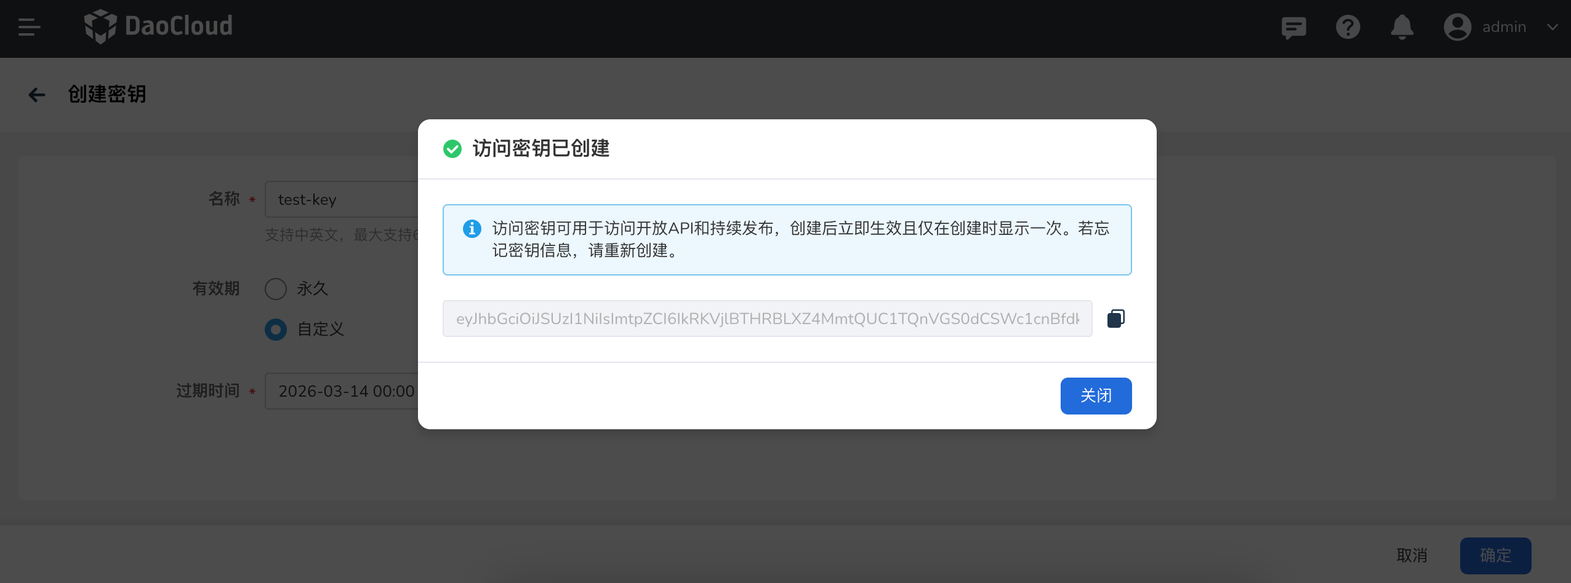Viewport: 1571px width, 583px height.
Task: Open the notifications bell
Action: [1402, 27]
